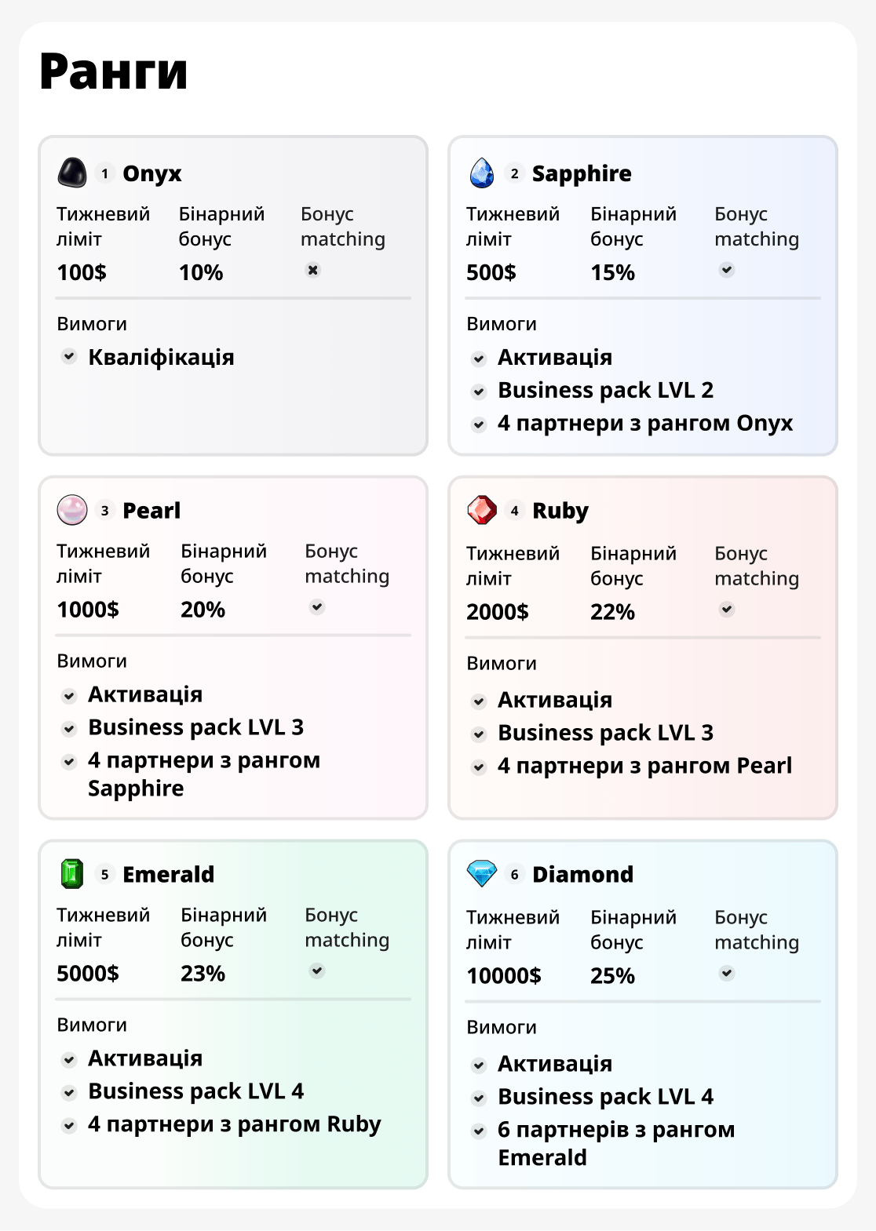Click the Emerald 5000$ weekly limit value

88,974
